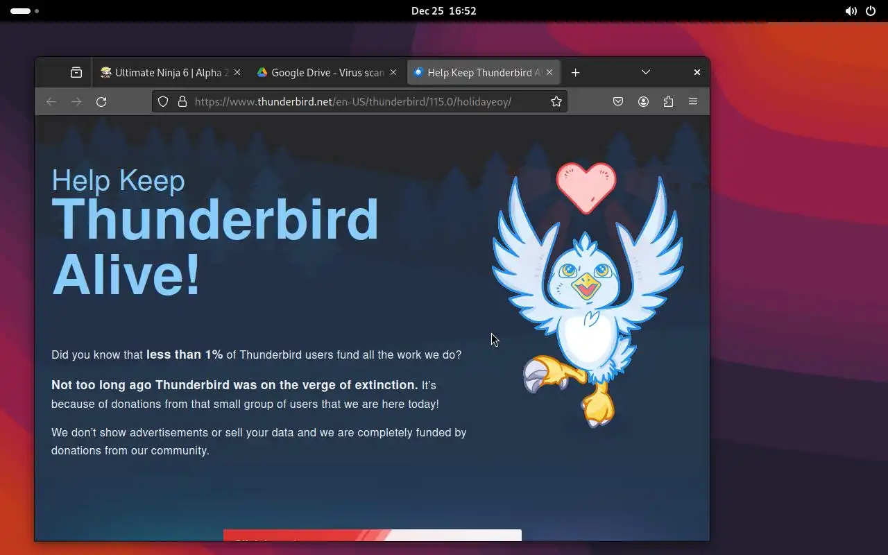
Task: Click the bold "less than 1%" text
Action: coord(185,355)
